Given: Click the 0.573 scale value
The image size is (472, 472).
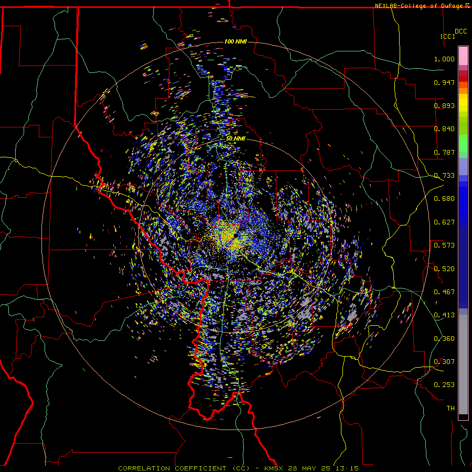Looking at the screenshot, I should (x=444, y=245).
